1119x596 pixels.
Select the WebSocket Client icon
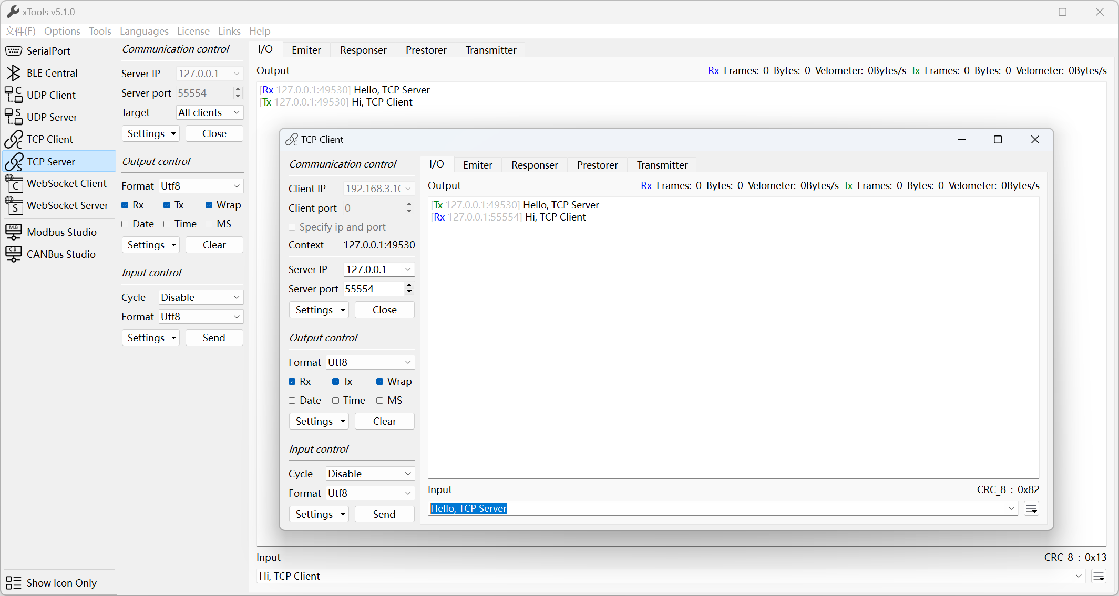[14, 184]
